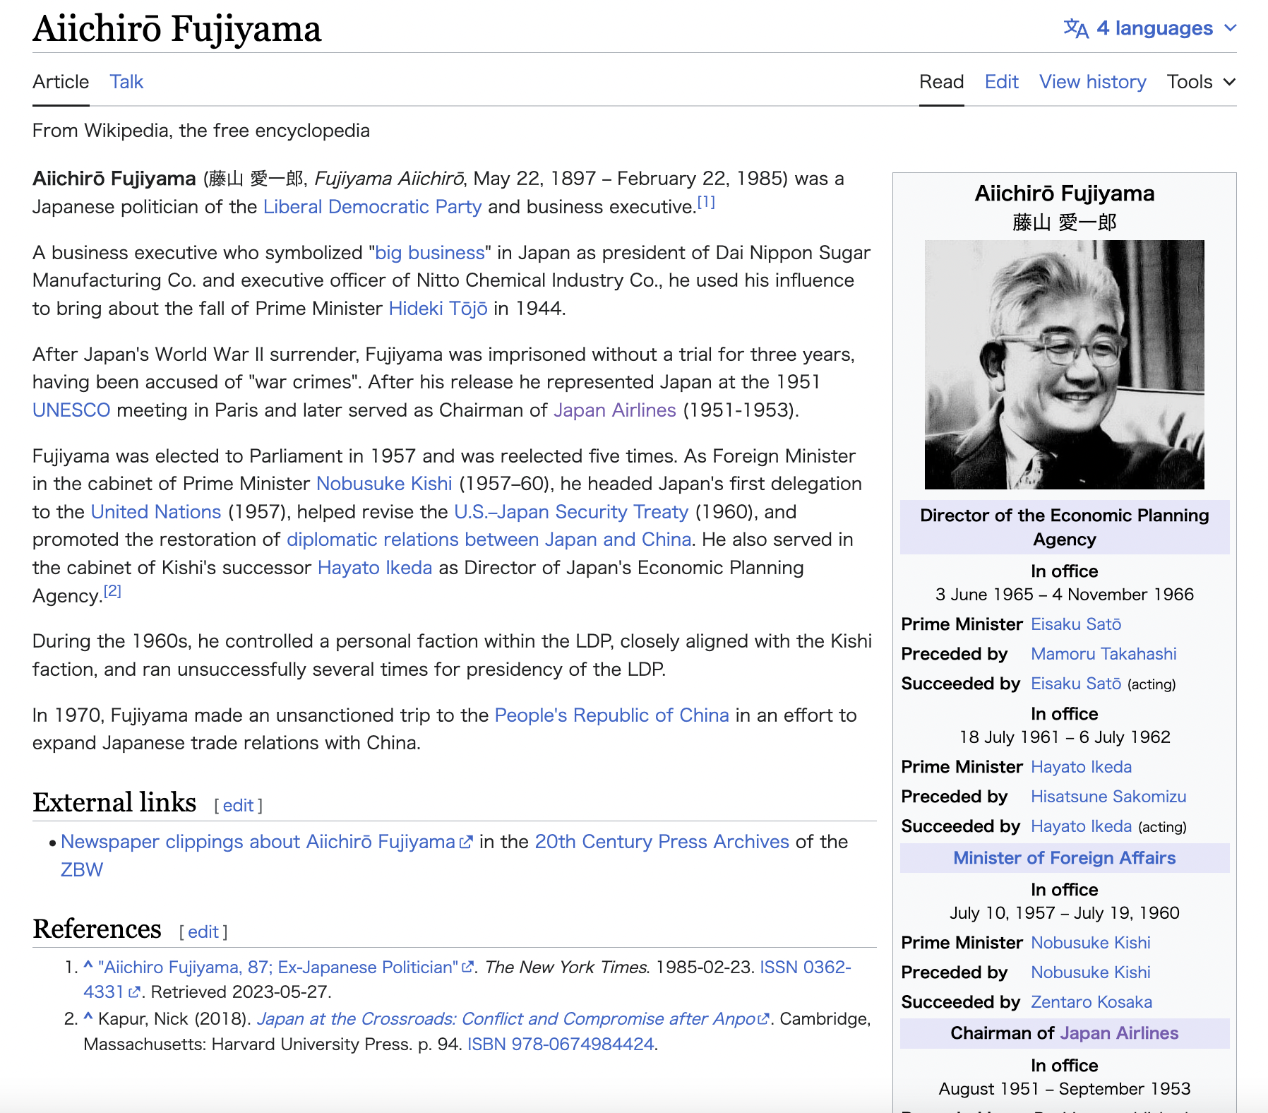Click citation footnote [1]

pyautogui.click(x=706, y=202)
